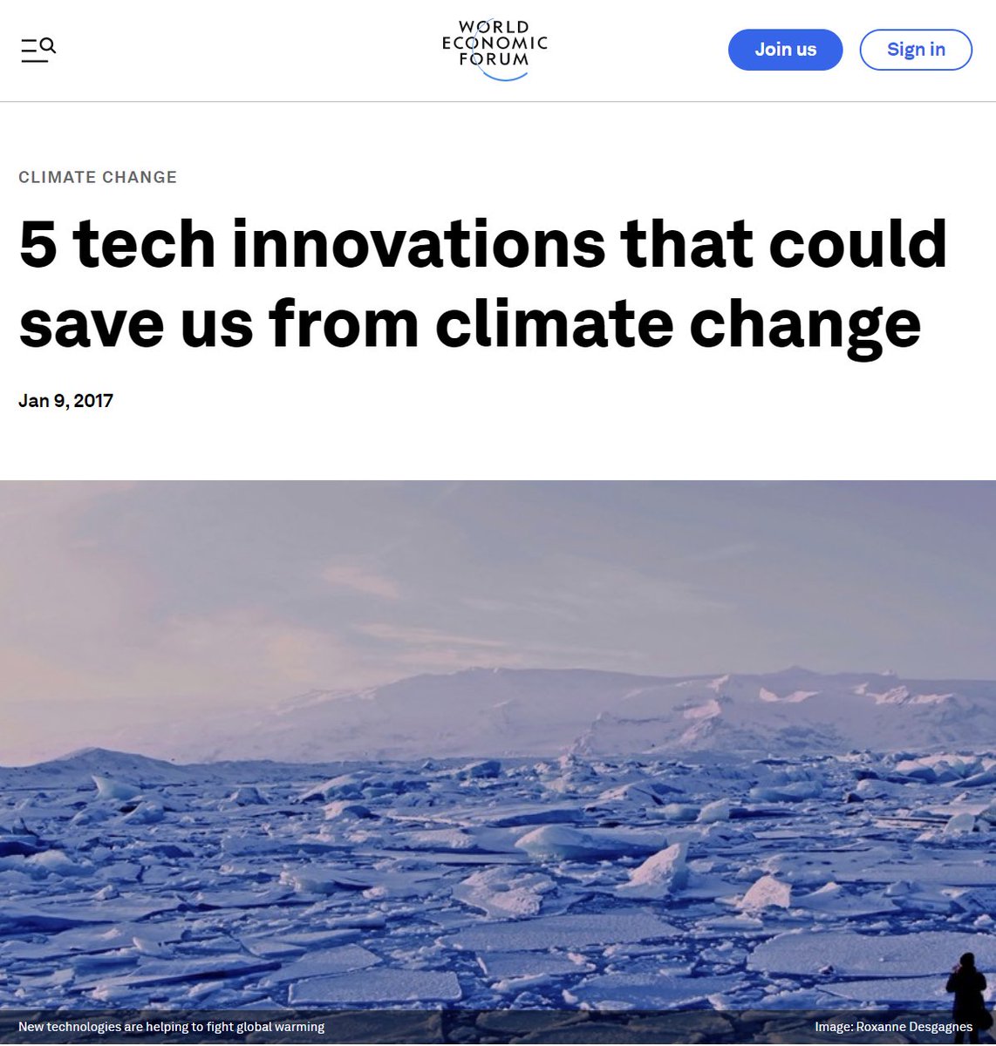996x1046 pixels.
Task: Click the hamburger lines of the menu icon
Action: pyautogui.click(x=33, y=51)
